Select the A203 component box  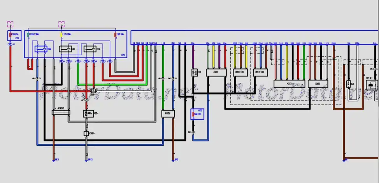216,72
